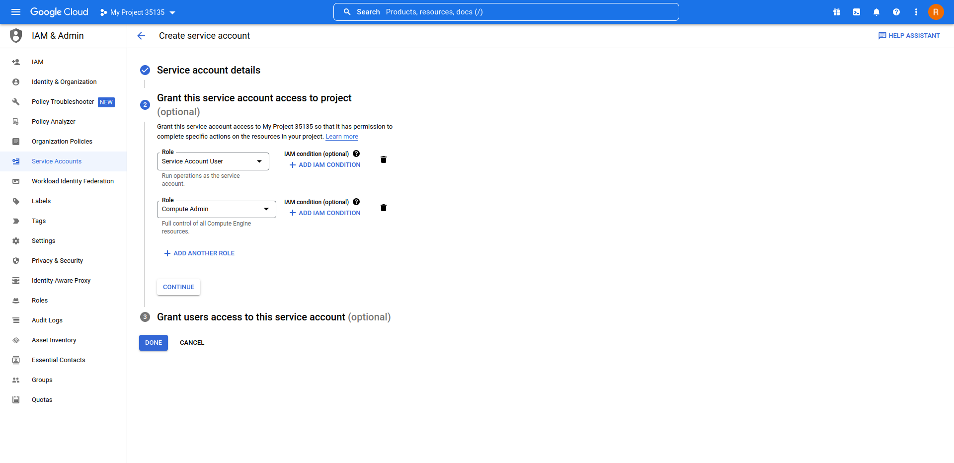Open the notifications bell
Screen dimensions: 954x463
coord(876,11)
